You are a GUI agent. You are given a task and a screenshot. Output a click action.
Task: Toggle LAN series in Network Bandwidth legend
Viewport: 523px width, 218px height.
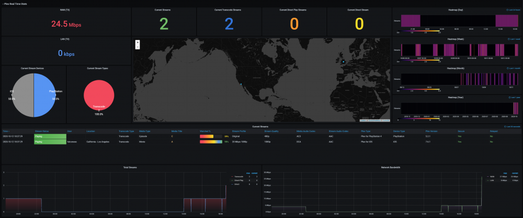coord(492,180)
